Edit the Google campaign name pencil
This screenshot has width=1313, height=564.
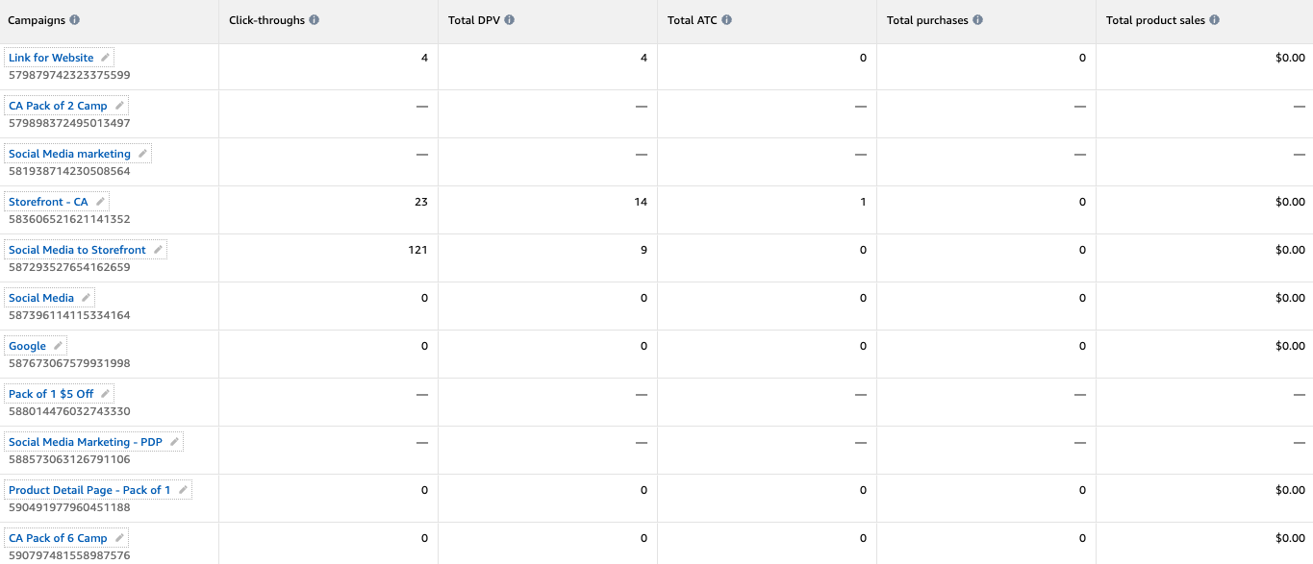[58, 346]
